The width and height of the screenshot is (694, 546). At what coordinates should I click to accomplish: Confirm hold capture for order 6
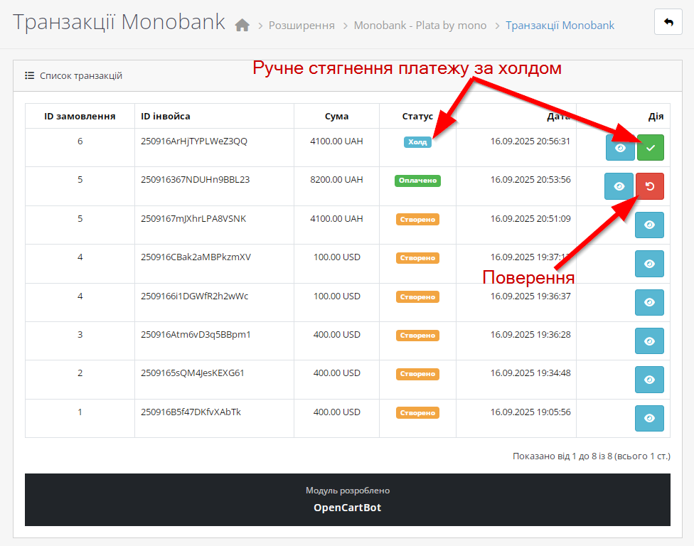point(650,147)
